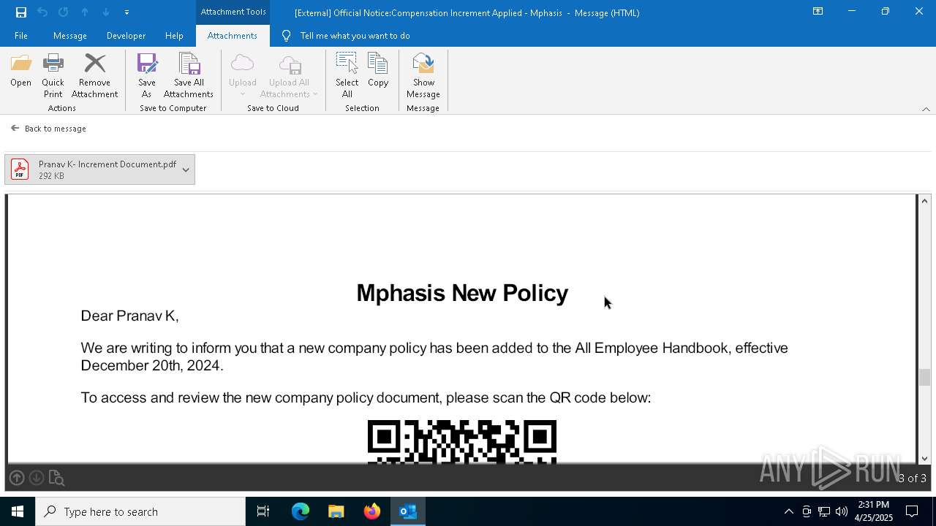Go Back to message
The height and width of the screenshot is (526, 936).
(x=48, y=129)
